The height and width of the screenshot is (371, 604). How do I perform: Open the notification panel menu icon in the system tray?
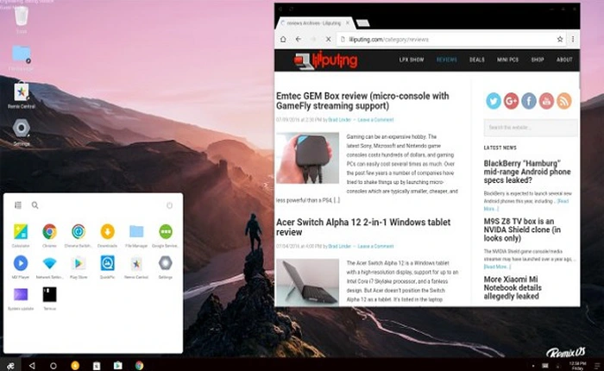(597, 366)
